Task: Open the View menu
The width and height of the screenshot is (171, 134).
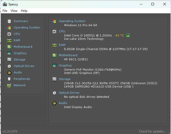Action: pyautogui.click(x=14, y=11)
